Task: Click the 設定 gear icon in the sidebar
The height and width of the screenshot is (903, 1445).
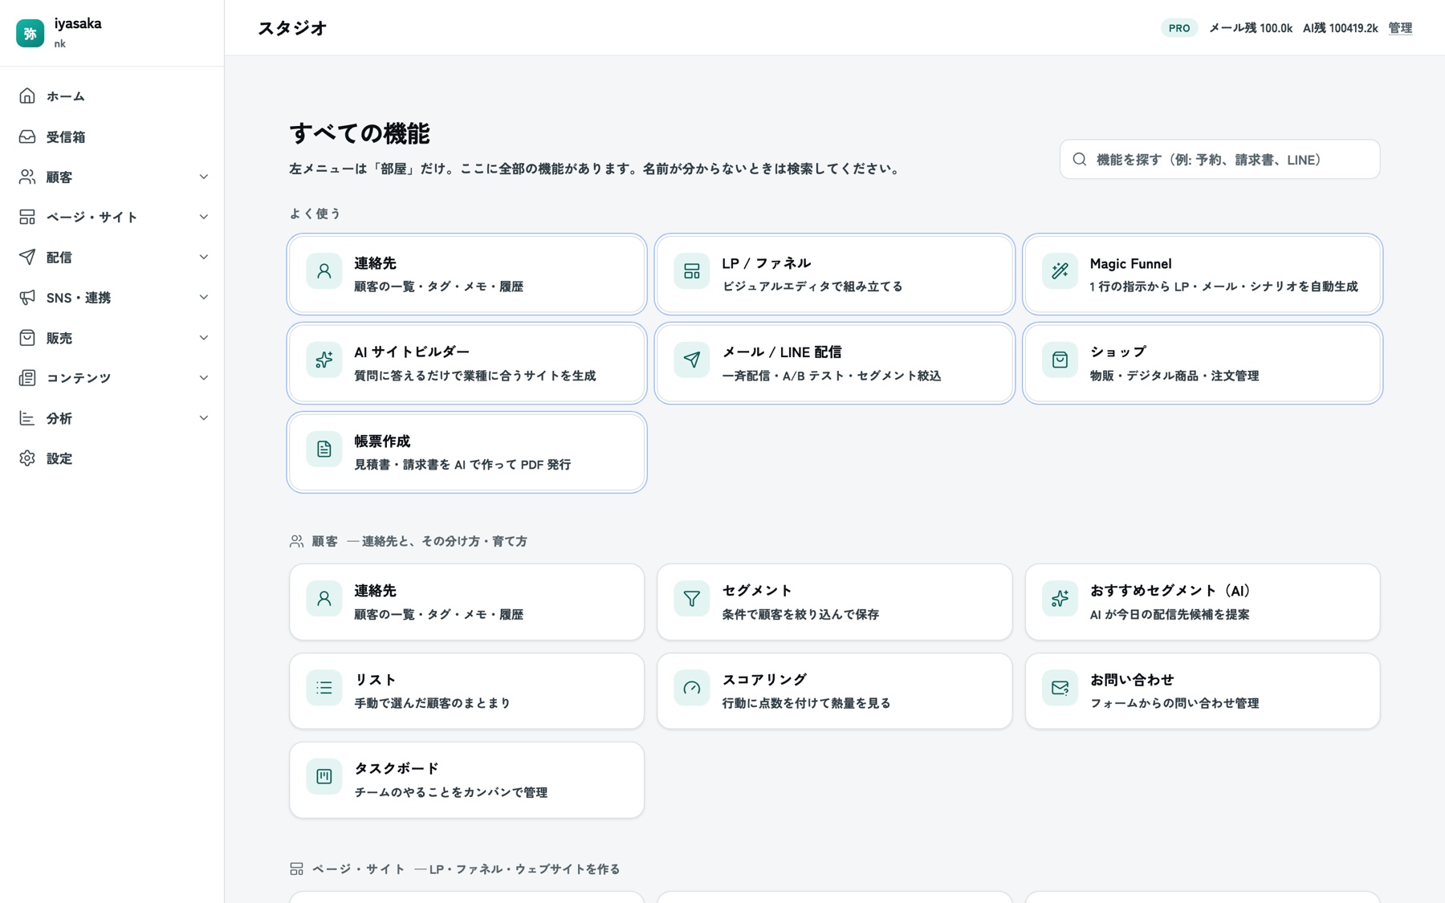Action: click(27, 458)
